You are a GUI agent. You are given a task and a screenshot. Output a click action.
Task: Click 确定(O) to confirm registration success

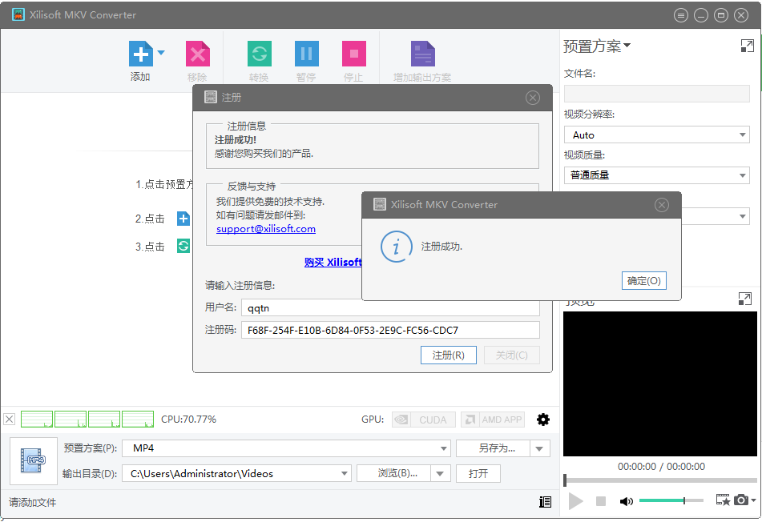tap(643, 281)
